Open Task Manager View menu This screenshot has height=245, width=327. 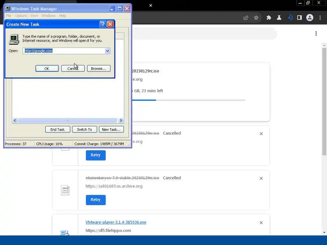34,16
